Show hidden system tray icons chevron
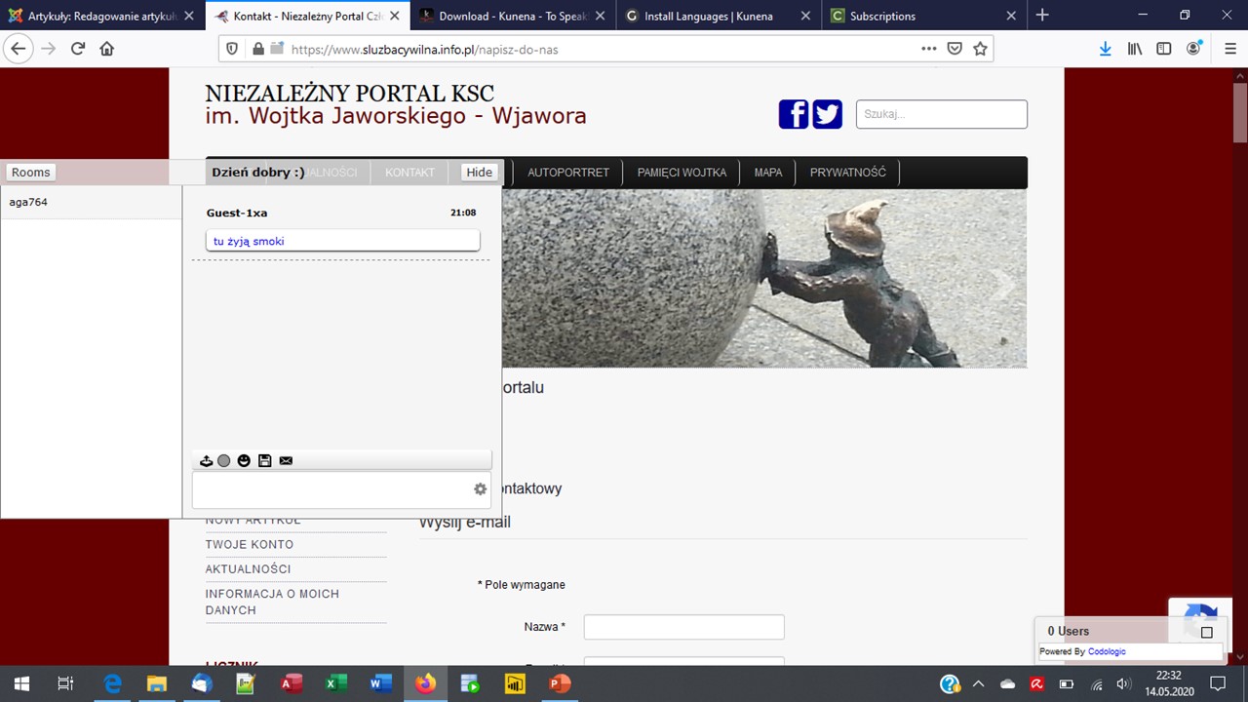 tap(978, 683)
